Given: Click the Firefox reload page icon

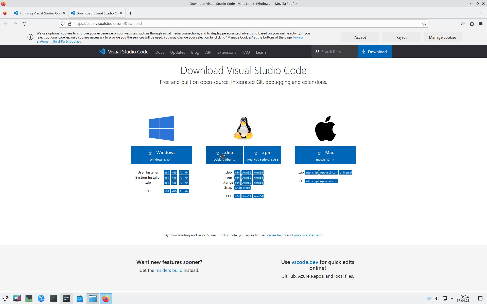Looking at the screenshot, I should click(24, 24).
